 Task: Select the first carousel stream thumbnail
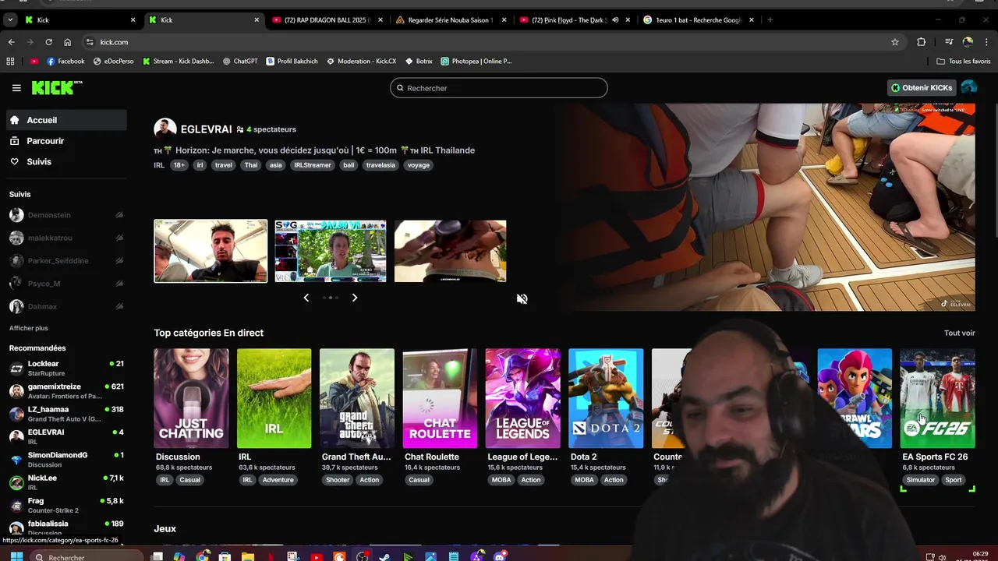click(x=211, y=251)
